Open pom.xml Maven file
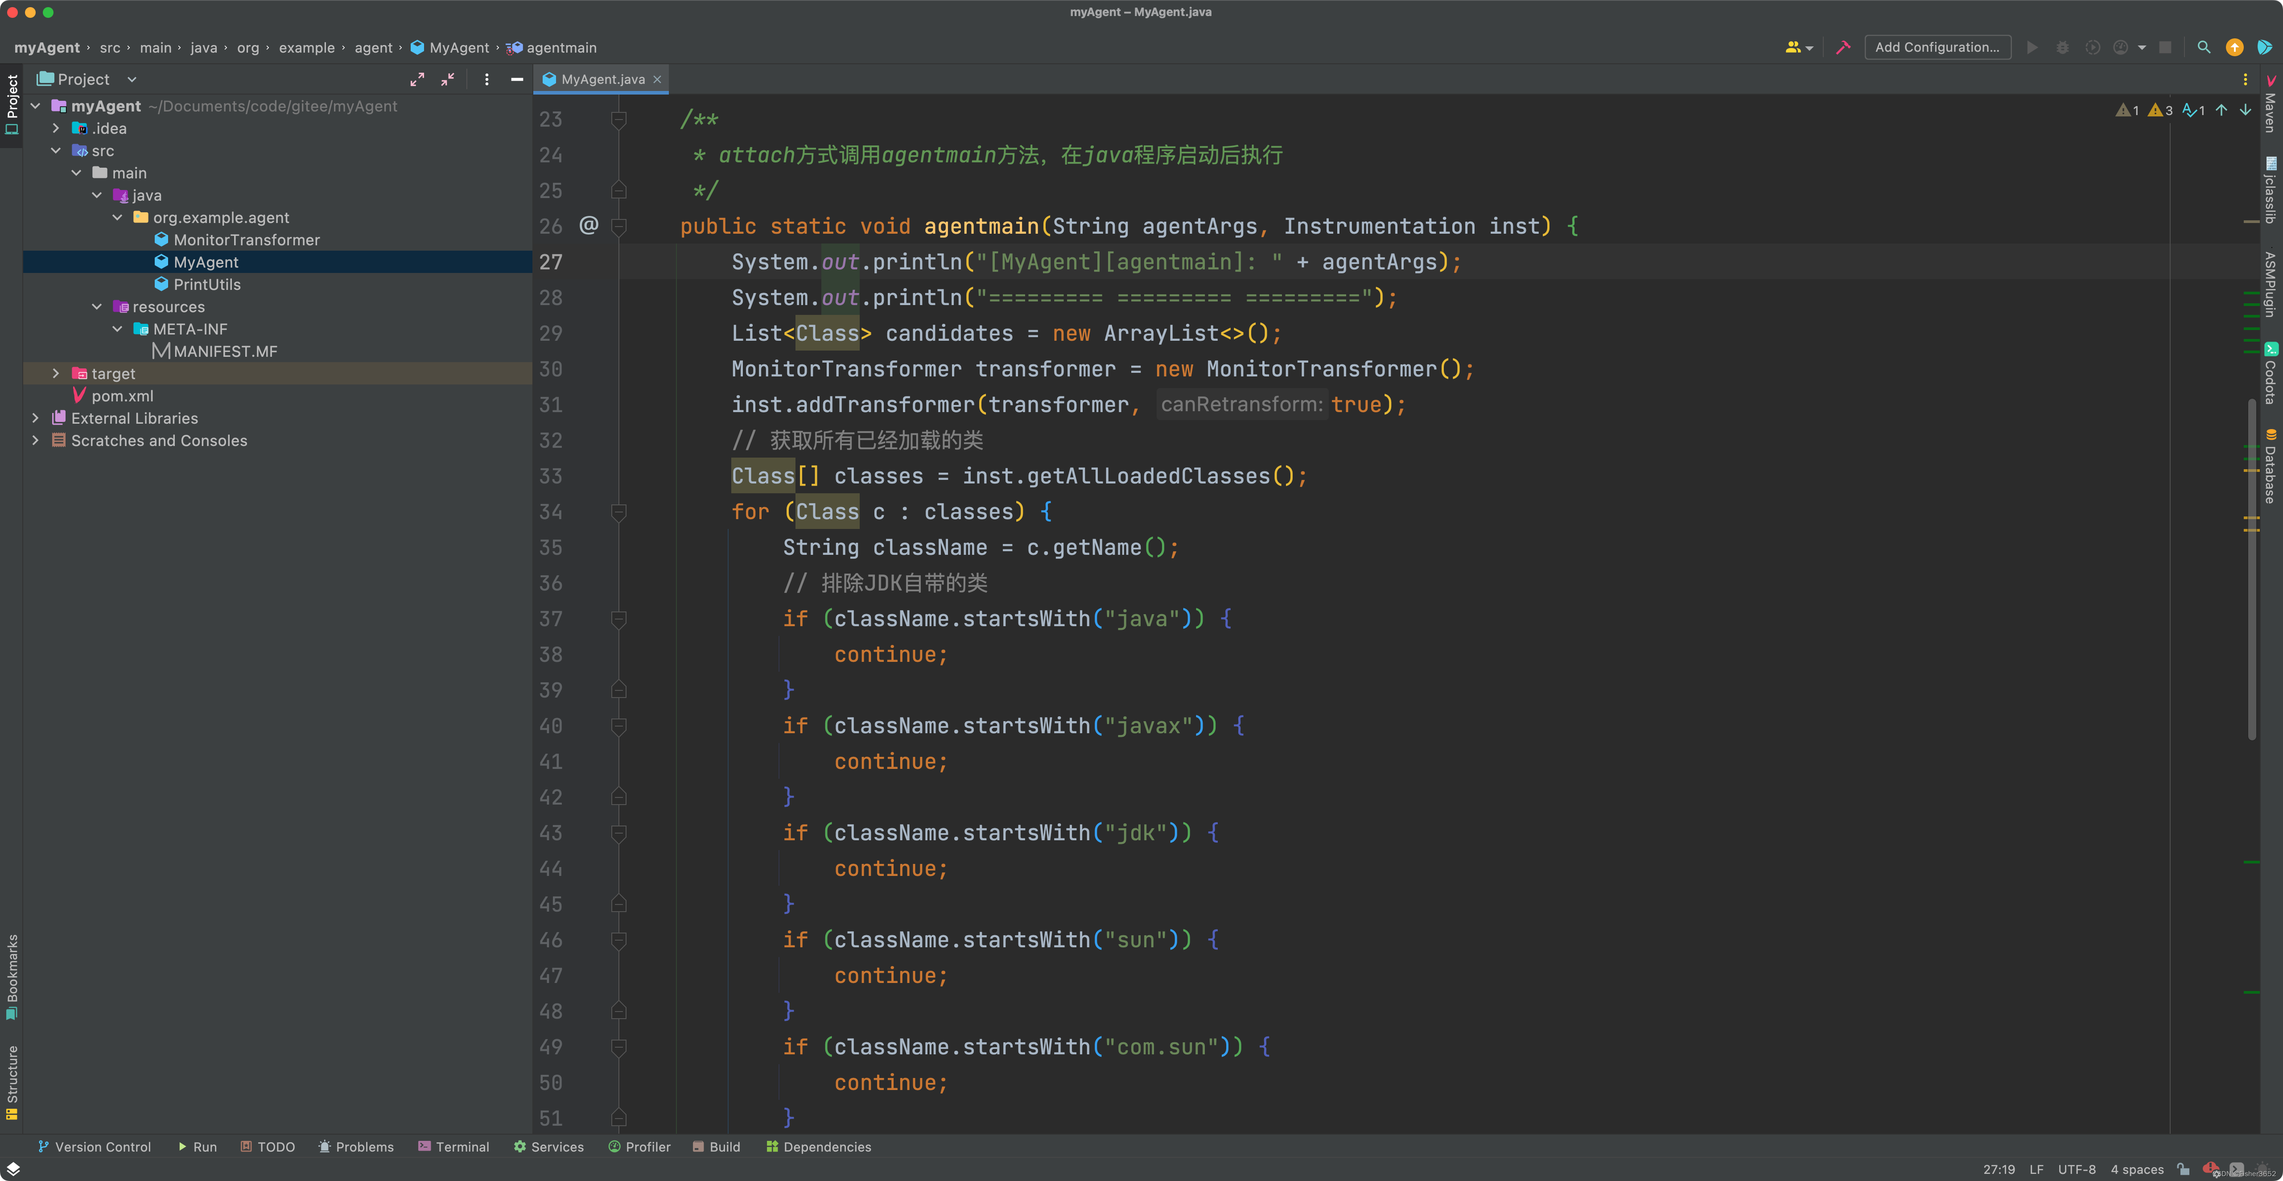This screenshot has width=2283, height=1181. click(x=122, y=396)
